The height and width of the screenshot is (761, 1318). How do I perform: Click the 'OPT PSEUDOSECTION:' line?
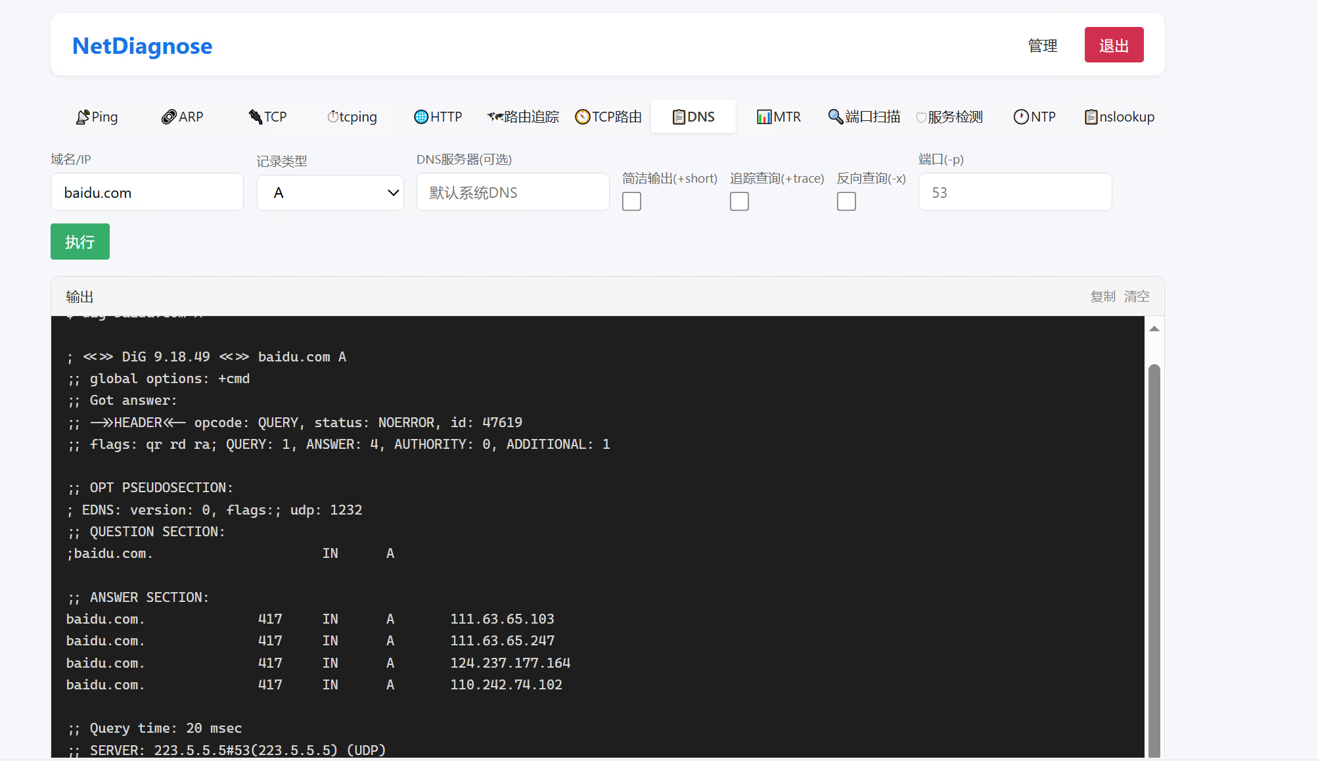150,488
